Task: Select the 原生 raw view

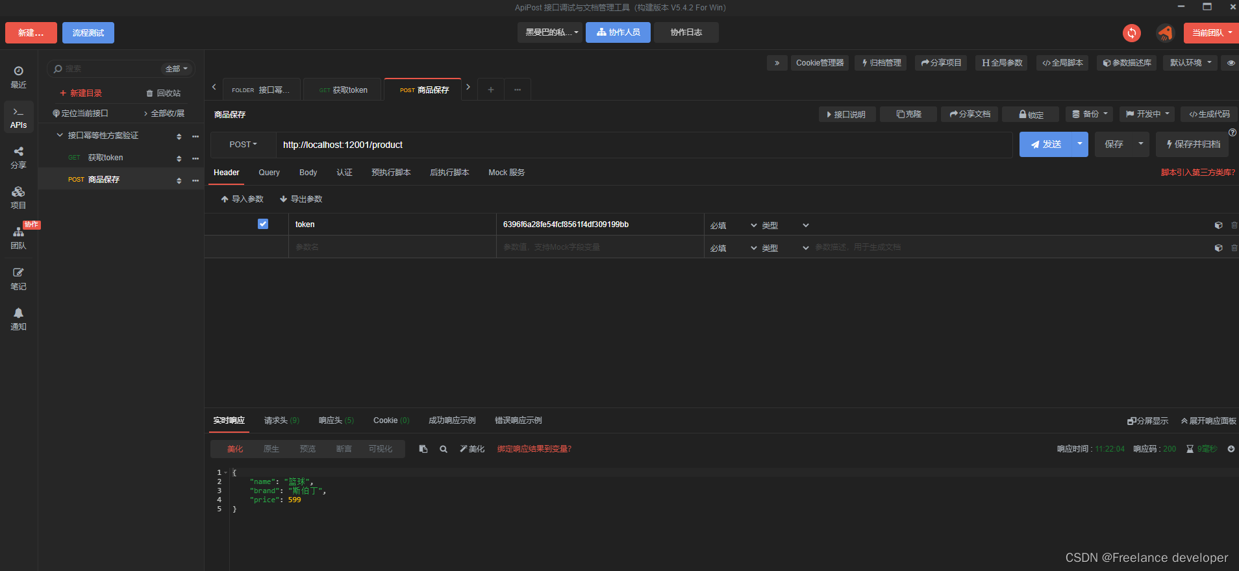Action: pyautogui.click(x=271, y=449)
